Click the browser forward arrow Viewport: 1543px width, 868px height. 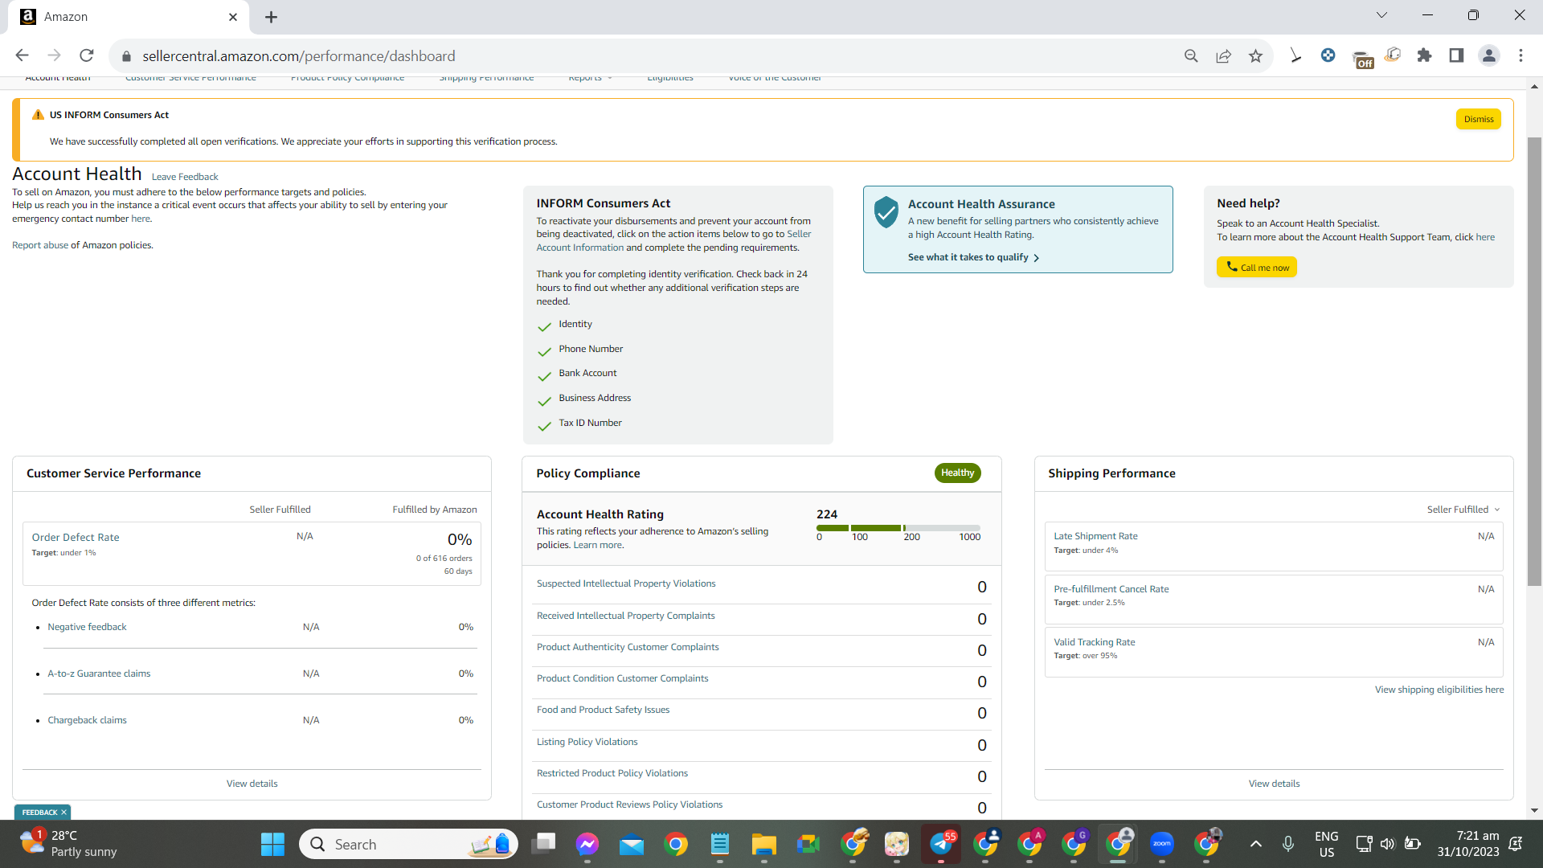pyautogui.click(x=54, y=55)
